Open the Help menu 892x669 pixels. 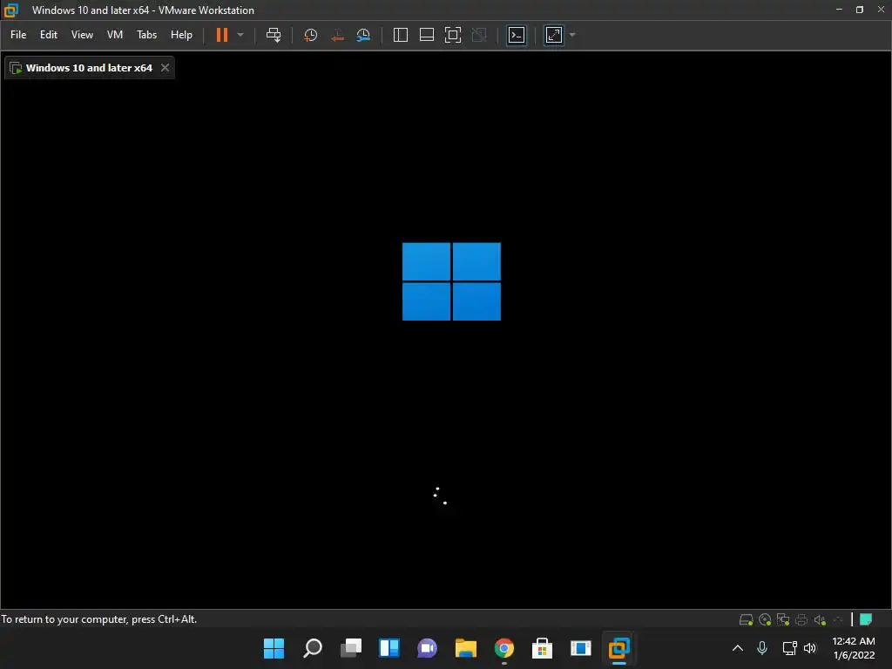[181, 35]
